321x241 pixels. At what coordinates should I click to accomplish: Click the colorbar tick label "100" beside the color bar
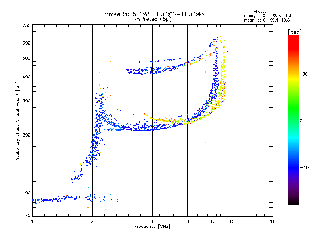(x=304, y=74)
